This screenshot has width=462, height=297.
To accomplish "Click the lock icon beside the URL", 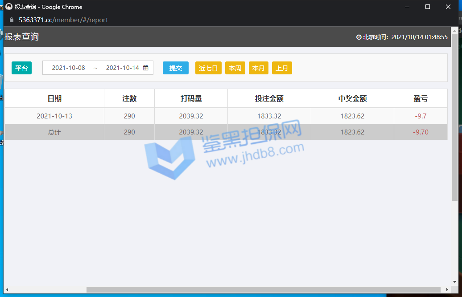I will (x=12, y=20).
